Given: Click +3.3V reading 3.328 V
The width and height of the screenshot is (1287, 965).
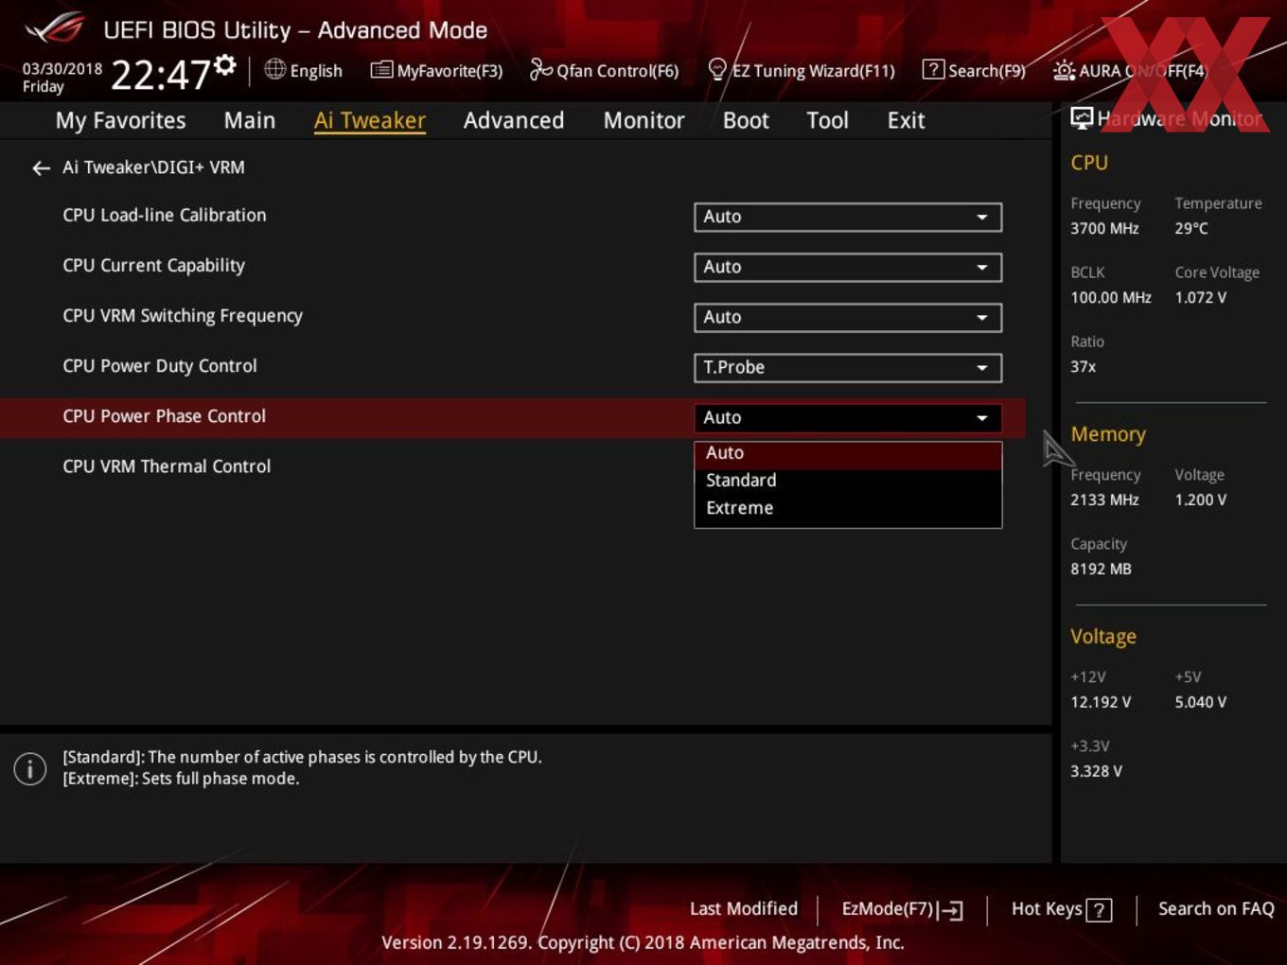Looking at the screenshot, I should [1096, 771].
